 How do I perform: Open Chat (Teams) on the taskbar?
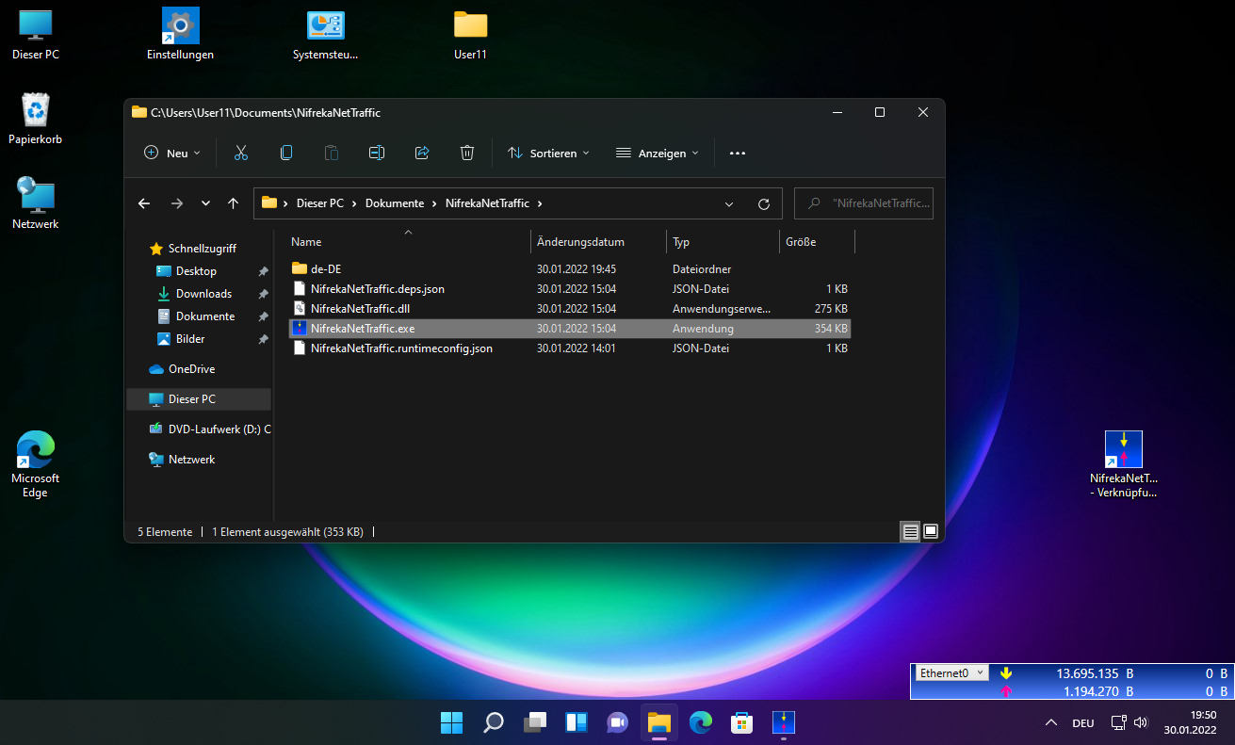(x=618, y=722)
